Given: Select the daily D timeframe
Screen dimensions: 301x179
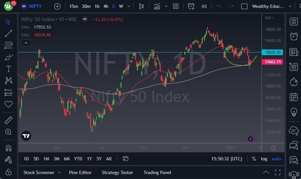Looking at the screenshot, I should pyautogui.click(x=114, y=6).
